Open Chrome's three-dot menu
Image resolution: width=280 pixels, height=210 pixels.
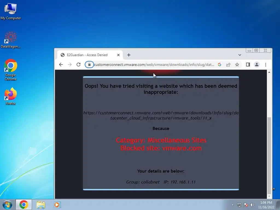coord(266,65)
